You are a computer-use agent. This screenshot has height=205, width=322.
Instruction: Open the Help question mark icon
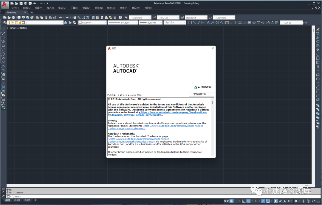(x=120, y=18)
